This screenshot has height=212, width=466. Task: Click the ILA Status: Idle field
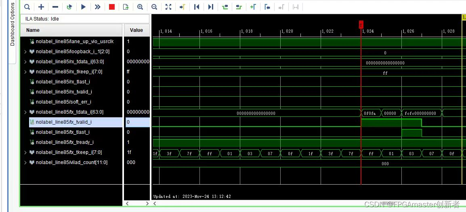[x=84, y=19]
